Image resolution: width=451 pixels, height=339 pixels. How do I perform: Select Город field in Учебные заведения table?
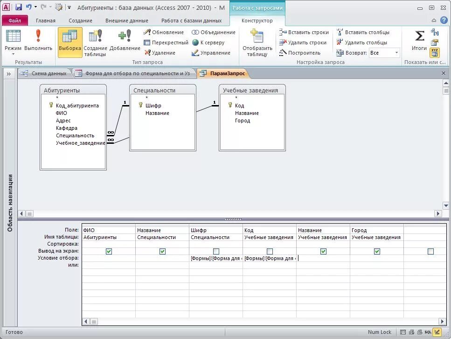(243, 120)
